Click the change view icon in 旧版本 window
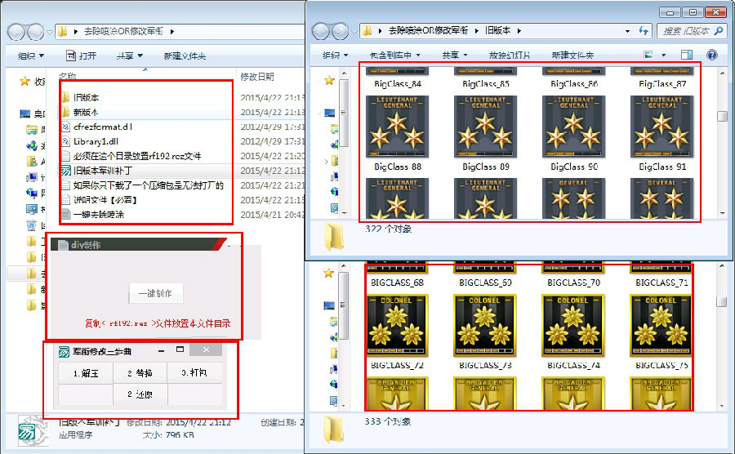Image resolution: width=735 pixels, height=454 pixels. point(648,55)
